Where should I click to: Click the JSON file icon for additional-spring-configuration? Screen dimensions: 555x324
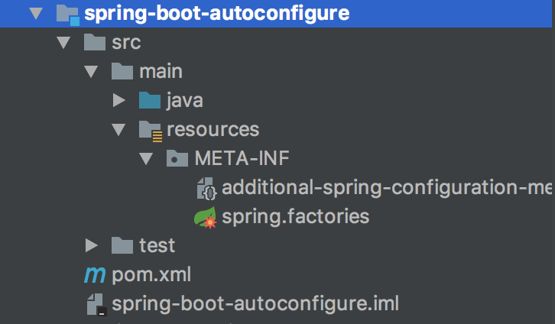pos(206,189)
